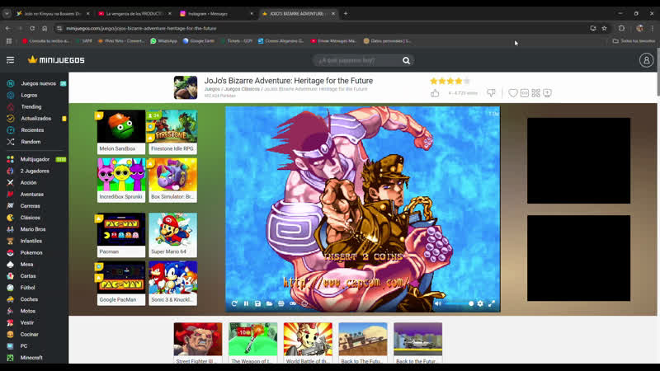Open Clásicos category in sidebar

pyautogui.click(x=30, y=218)
